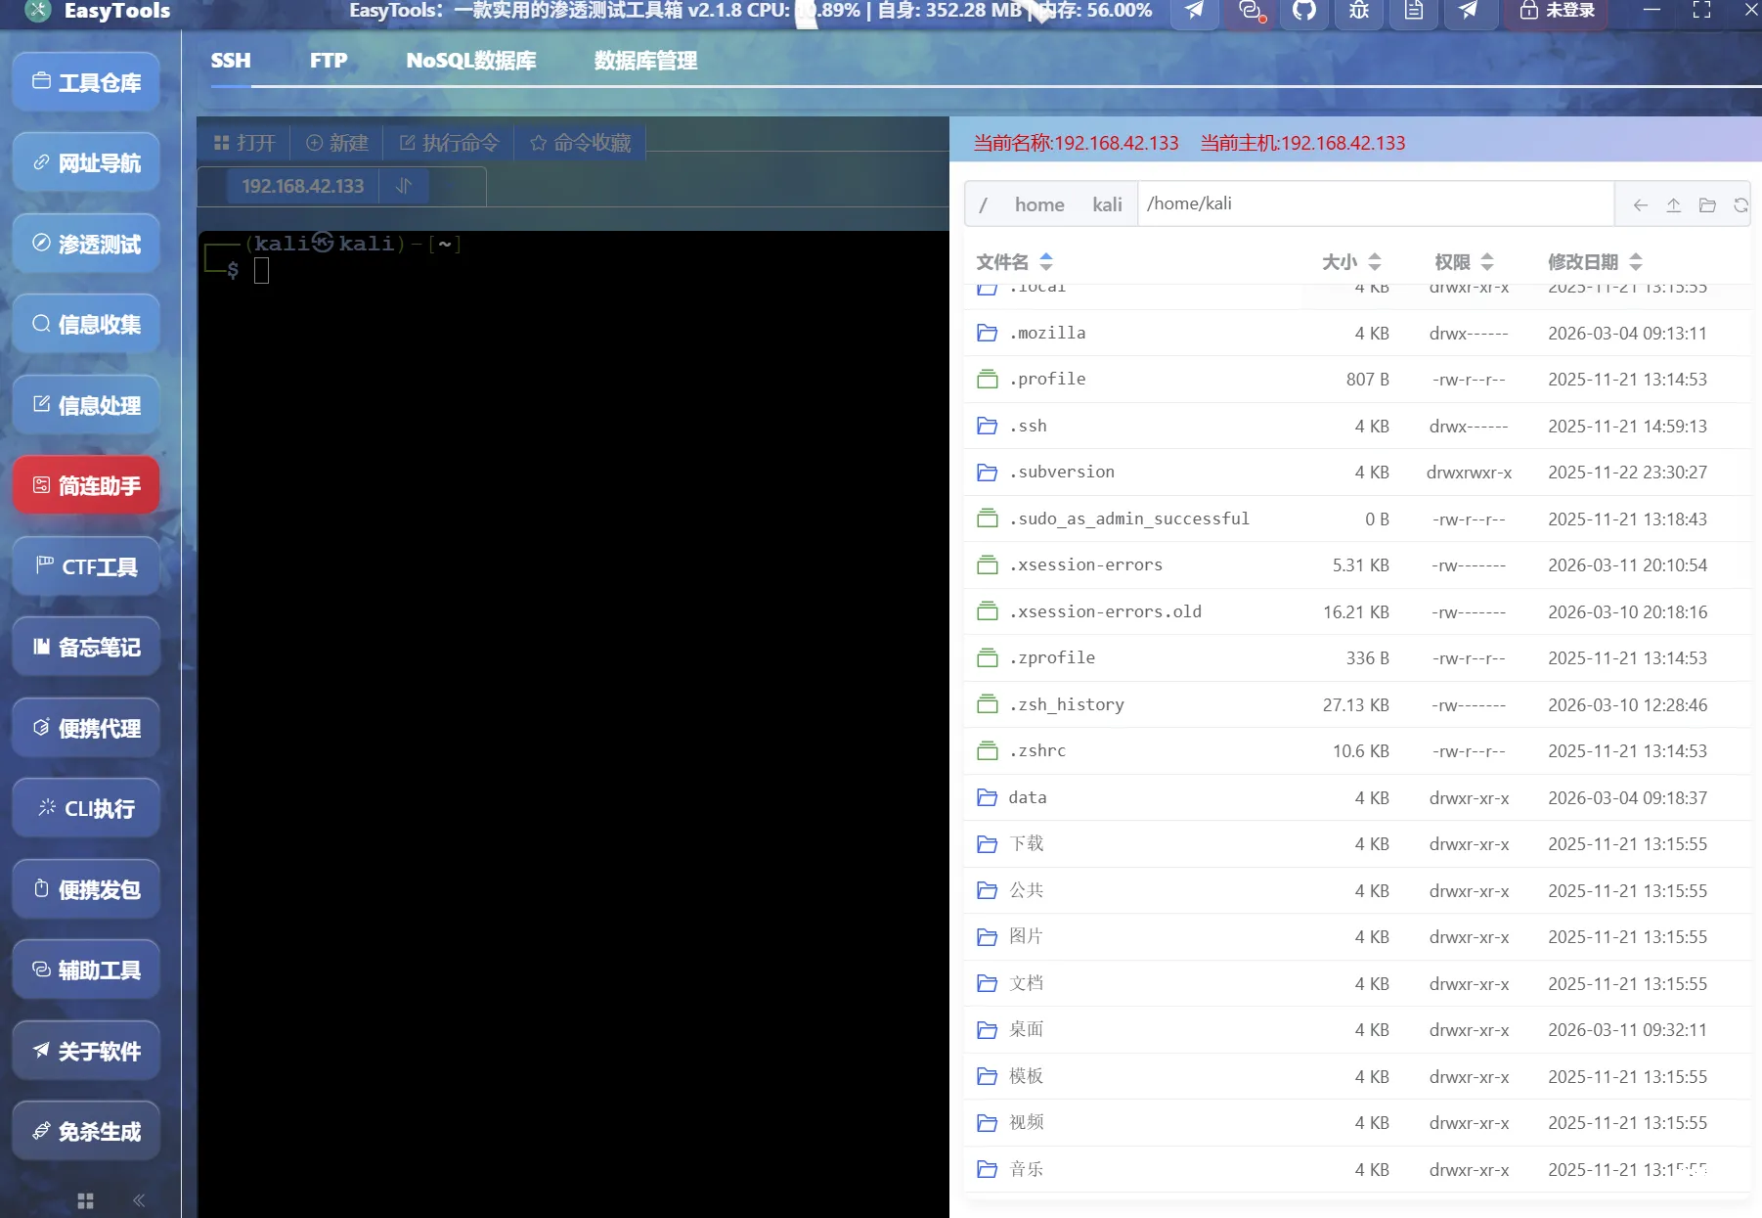
Task: Open the changelog document icon
Action: 1413,13
